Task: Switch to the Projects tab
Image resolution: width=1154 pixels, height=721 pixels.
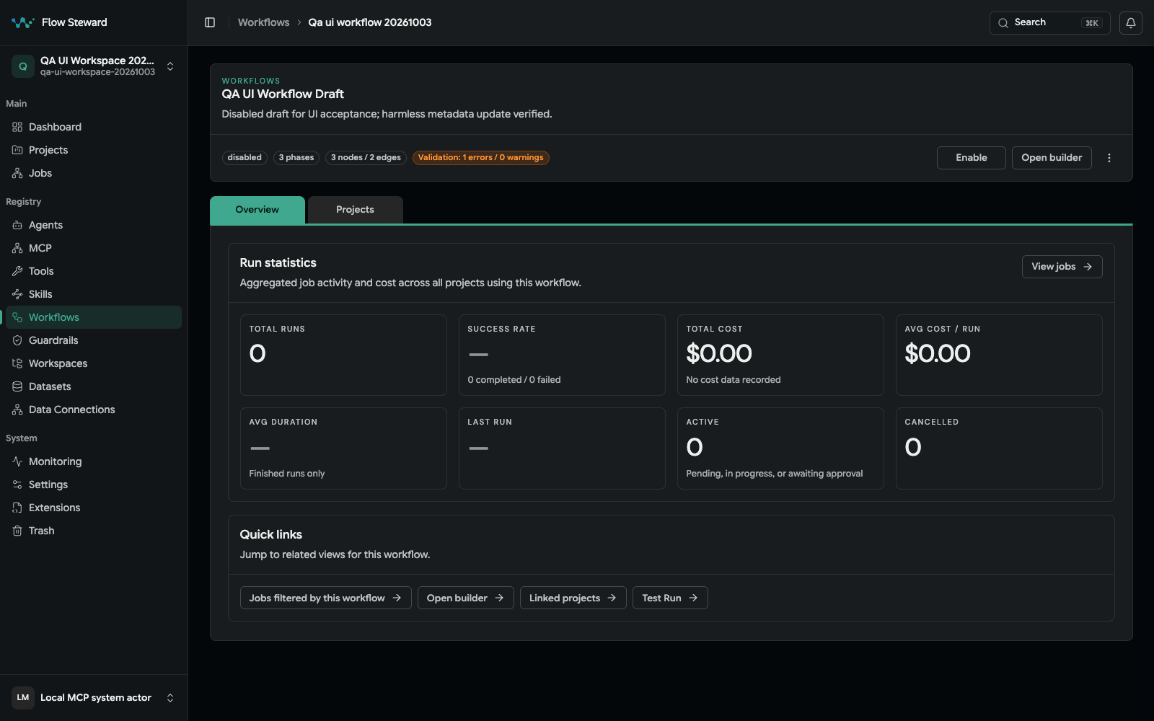Action: click(x=355, y=210)
